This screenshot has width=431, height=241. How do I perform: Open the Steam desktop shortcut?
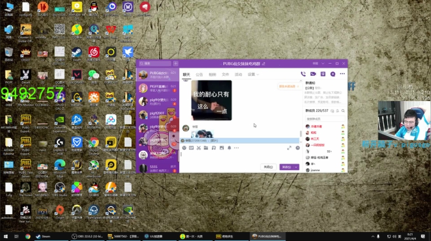click(x=77, y=54)
